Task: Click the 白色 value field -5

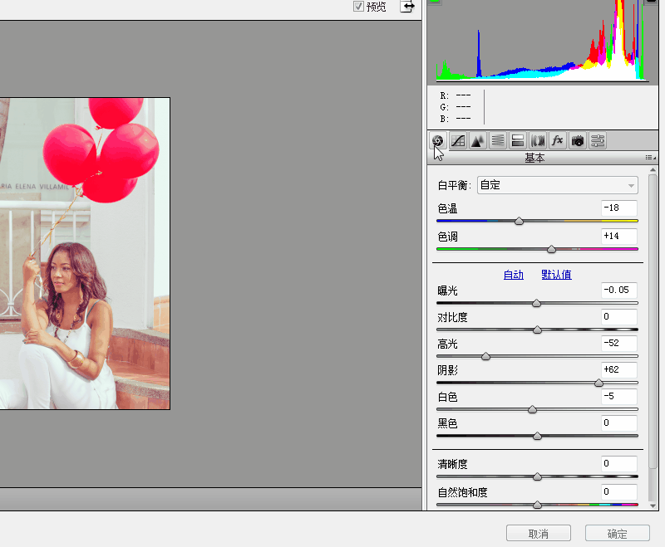Action: pos(619,396)
